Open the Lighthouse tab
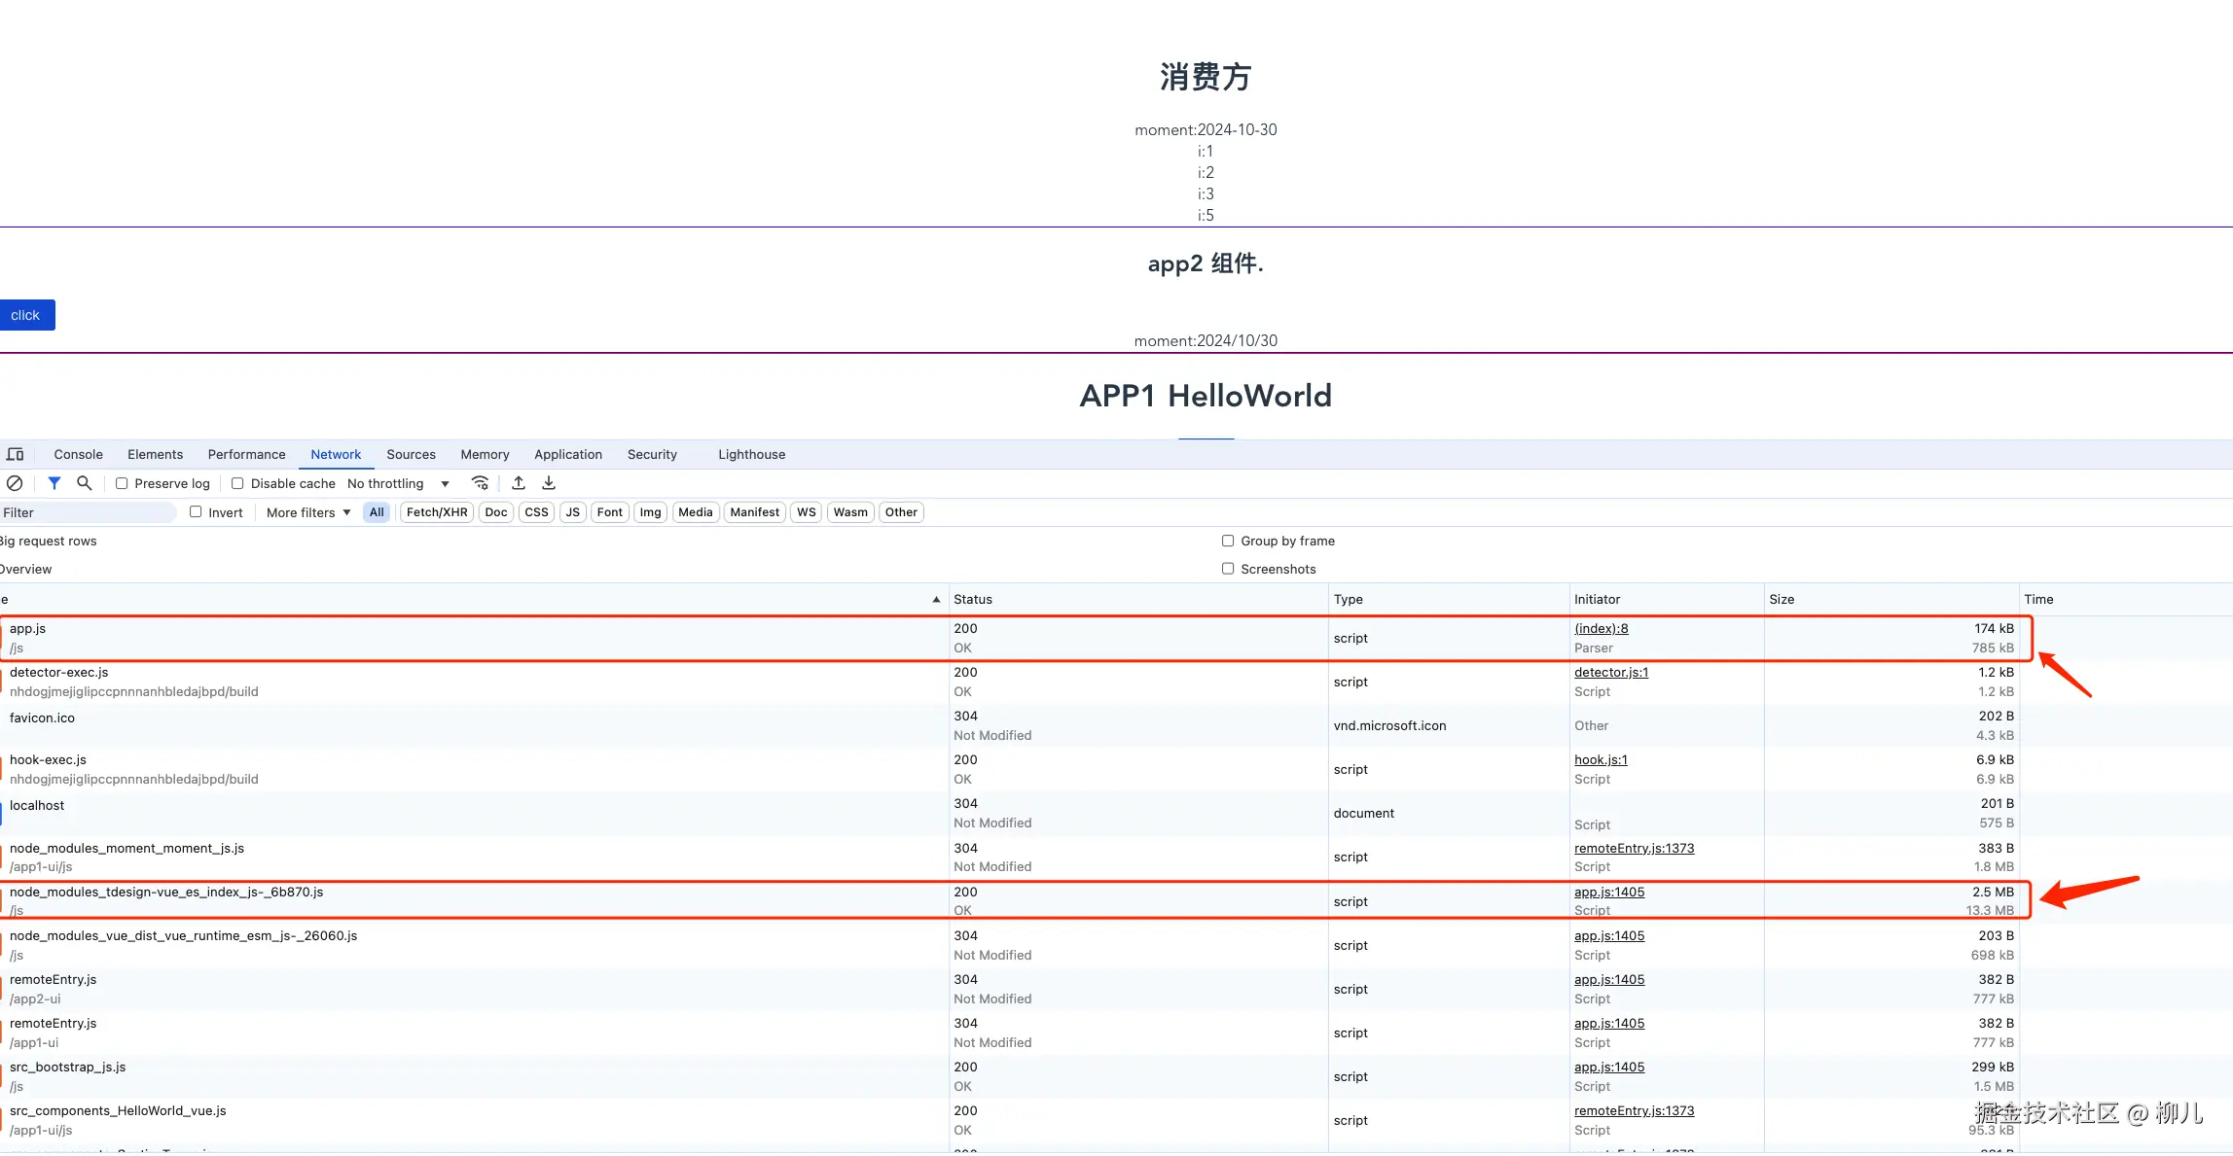 [751, 454]
